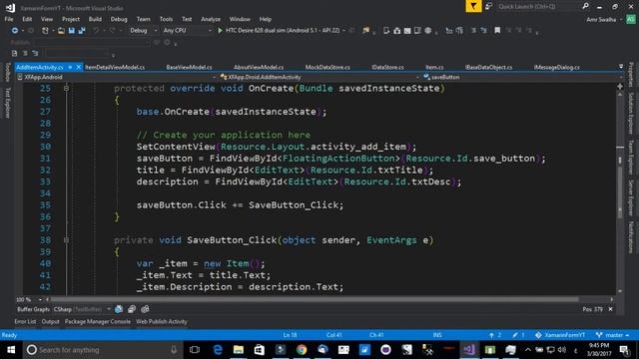The width and height of the screenshot is (639, 359).
Task: Open the Package Manager Console tab
Action: tap(98, 321)
